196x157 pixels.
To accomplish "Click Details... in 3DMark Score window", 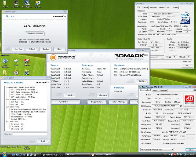I will (46, 49).
